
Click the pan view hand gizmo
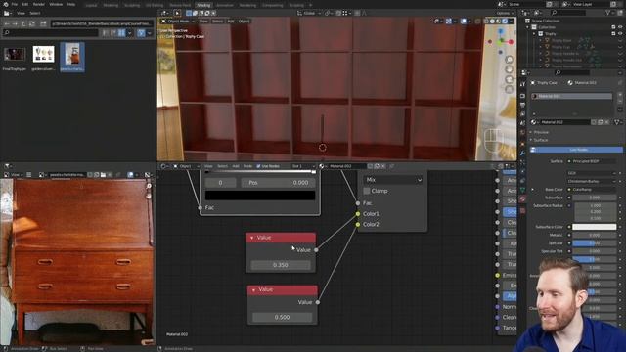(x=509, y=69)
